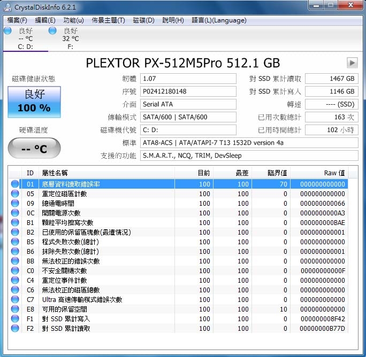366x357 pixels.
Task: Click the firmware field showing 1.07
Action: (188, 79)
